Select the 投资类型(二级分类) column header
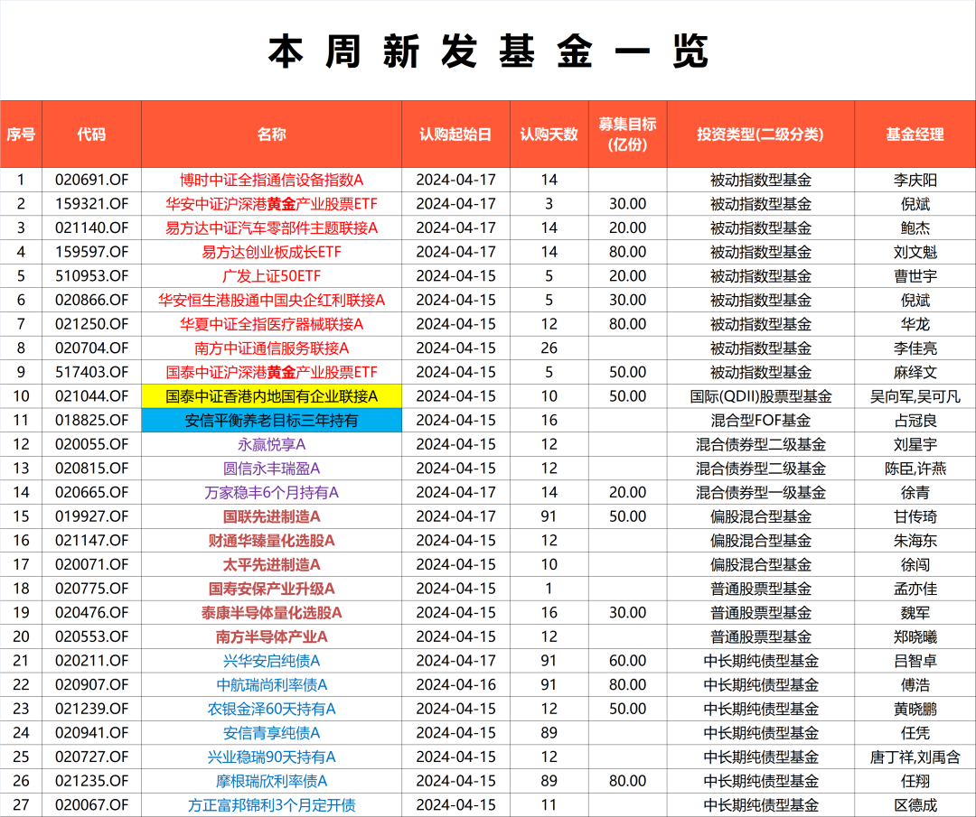The height and width of the screenshot is (817, 976). click(x=760, y=135)
